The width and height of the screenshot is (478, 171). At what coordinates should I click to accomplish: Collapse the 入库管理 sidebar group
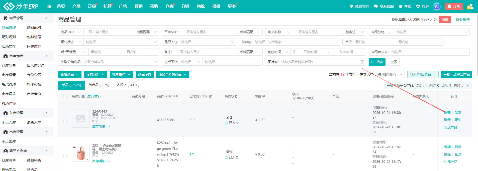pyautogui.click(x=46, y=113)
